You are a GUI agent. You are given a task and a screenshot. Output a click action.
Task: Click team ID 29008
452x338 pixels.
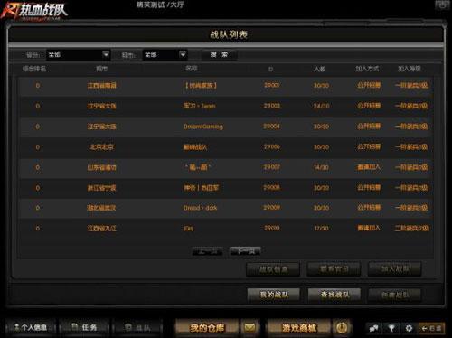(272, 188)
